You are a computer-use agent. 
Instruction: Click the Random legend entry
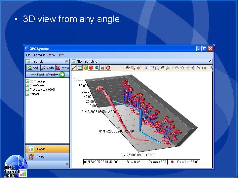pyautogui.click(x=184, y=162)
